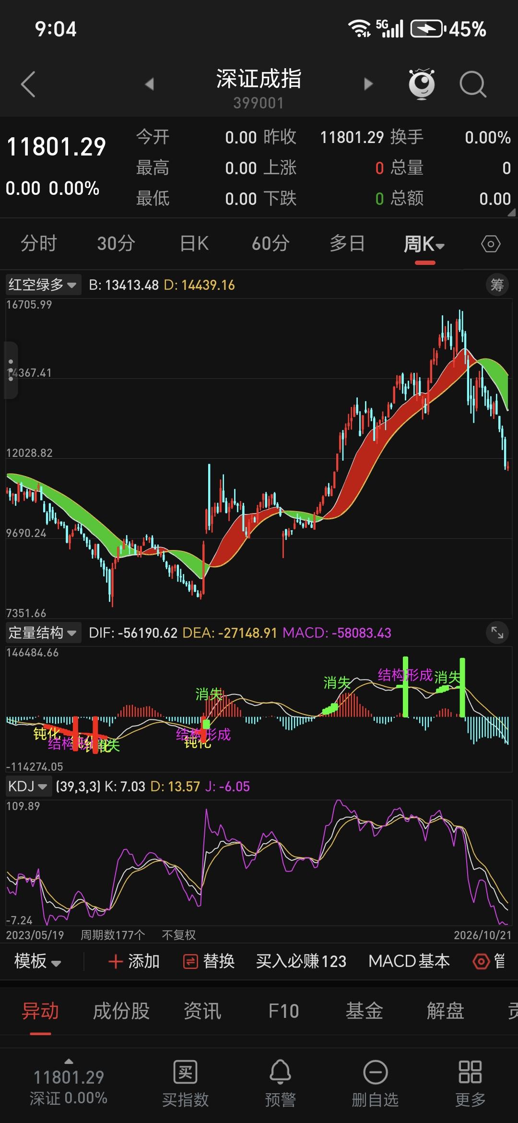Tap the DIF: -56190.62 value
Screen dimensions: 518x1123
[133, 633]
